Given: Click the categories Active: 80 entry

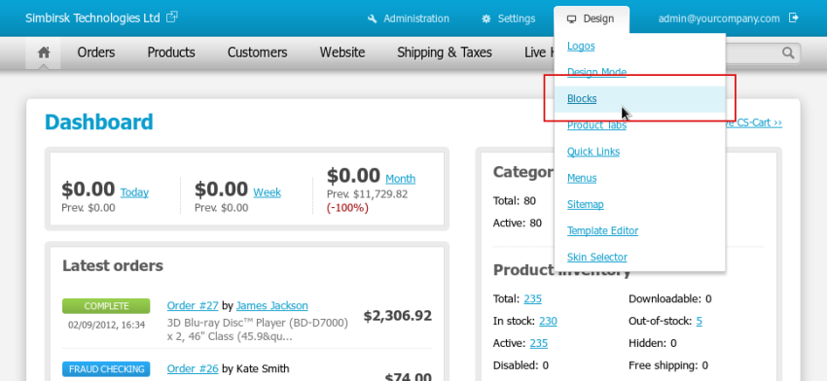Looking at the screenshot, I should click(518, 223).
